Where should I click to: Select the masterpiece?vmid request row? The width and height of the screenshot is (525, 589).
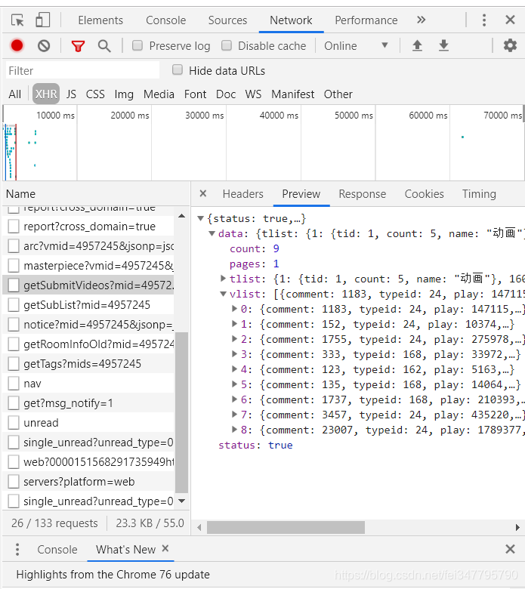[x=88, y=266]
